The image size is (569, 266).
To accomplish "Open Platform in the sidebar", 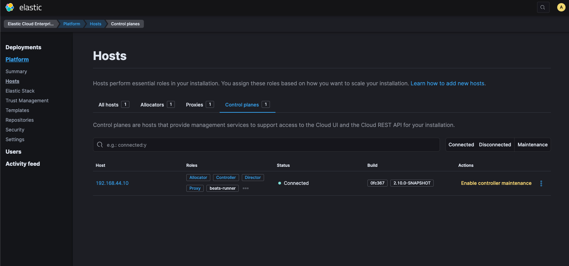I will click(17, 59).
